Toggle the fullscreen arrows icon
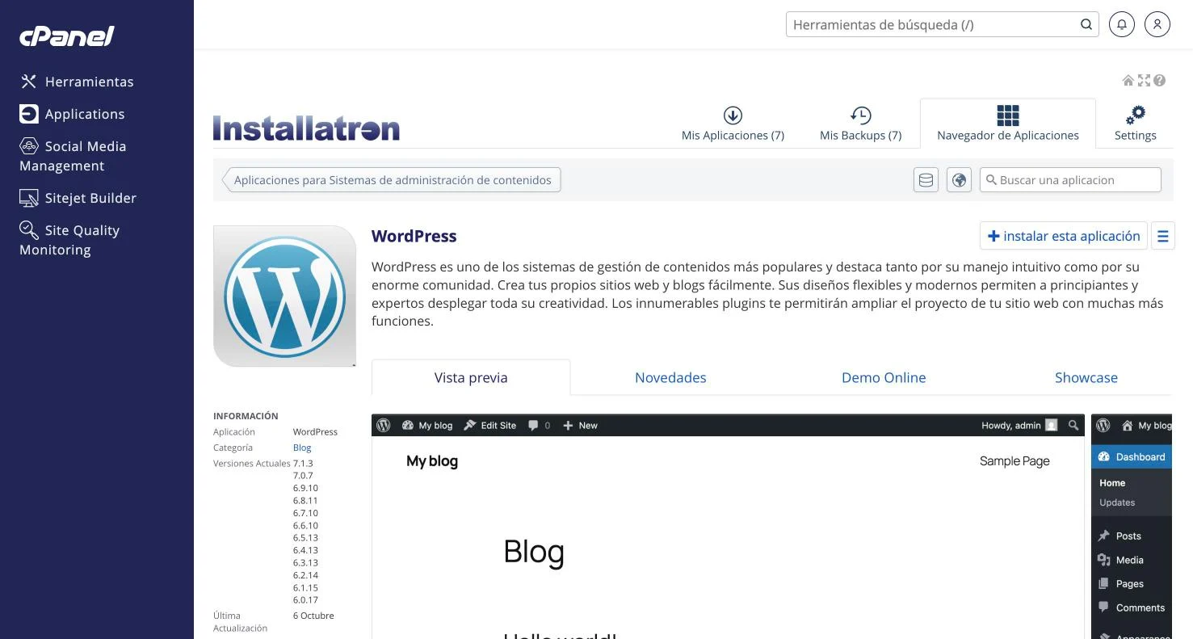 pyautogui.click(x=1144, y=80)
